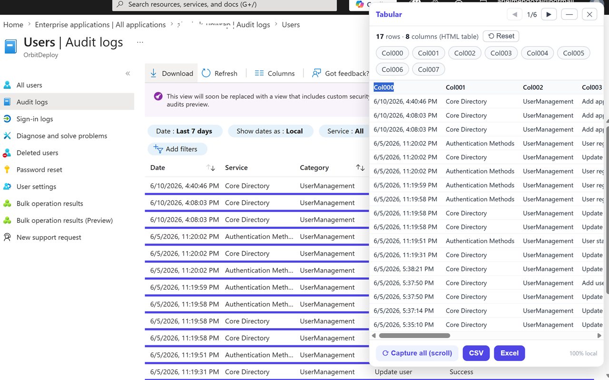Screen dimensions: 609x380
Task: Open Bulk operation results (Preview)
Action: pos(64,220)
